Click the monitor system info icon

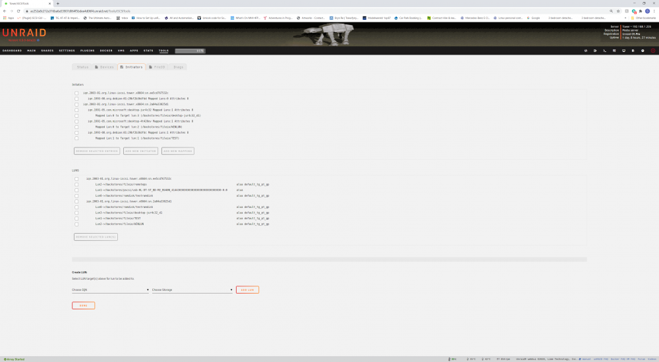pyautogui.click(x=623, y=51)
